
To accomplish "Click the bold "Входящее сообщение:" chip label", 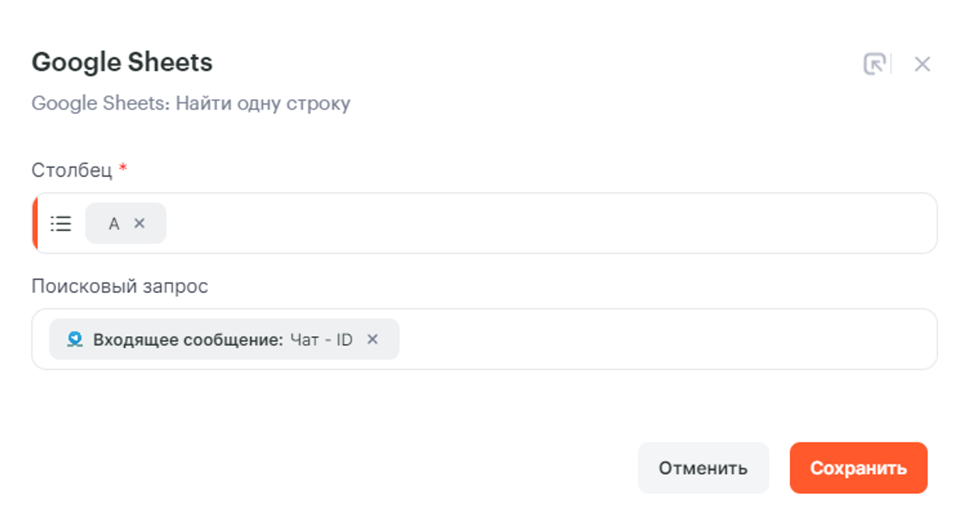I will click(188, 340).
